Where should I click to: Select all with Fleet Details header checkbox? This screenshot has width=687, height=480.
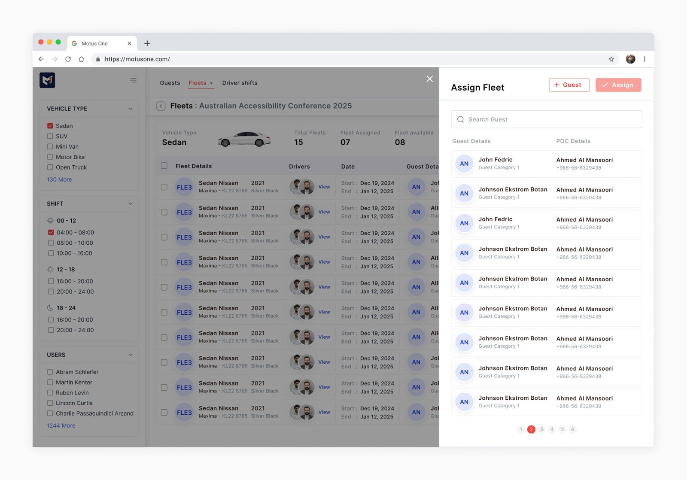pos(164,166)
